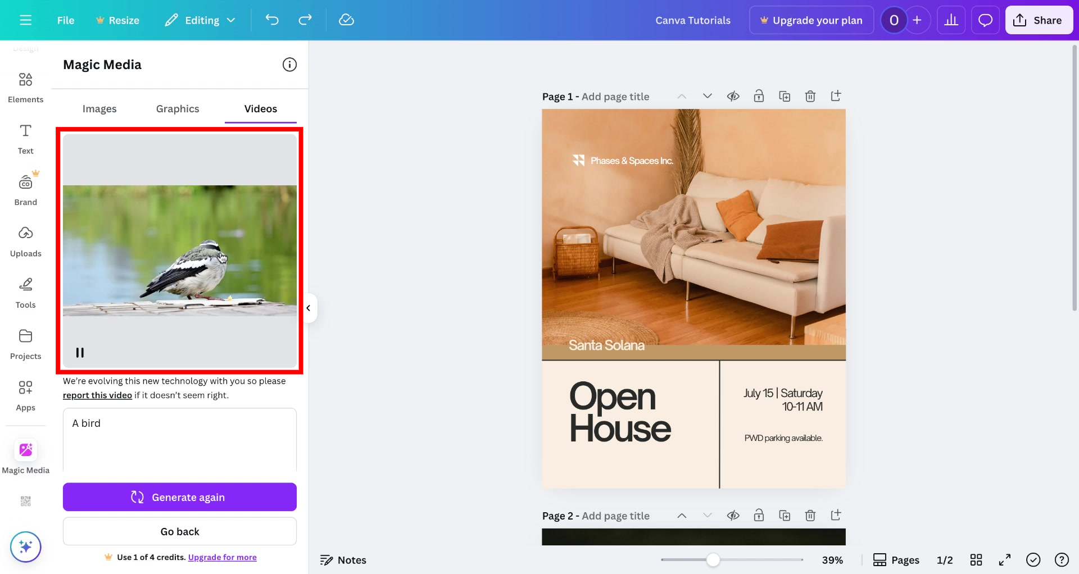Hide Page 1 with the eye toggle

pos(733,96)
